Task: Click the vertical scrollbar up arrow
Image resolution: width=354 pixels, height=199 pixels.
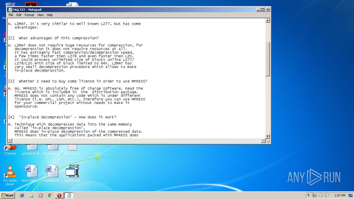Action: tap(267, 20)
